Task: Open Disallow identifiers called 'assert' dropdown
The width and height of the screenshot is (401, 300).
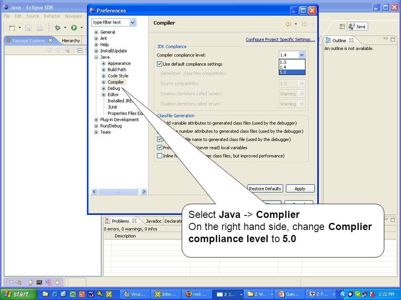Action: pos(302,94)
